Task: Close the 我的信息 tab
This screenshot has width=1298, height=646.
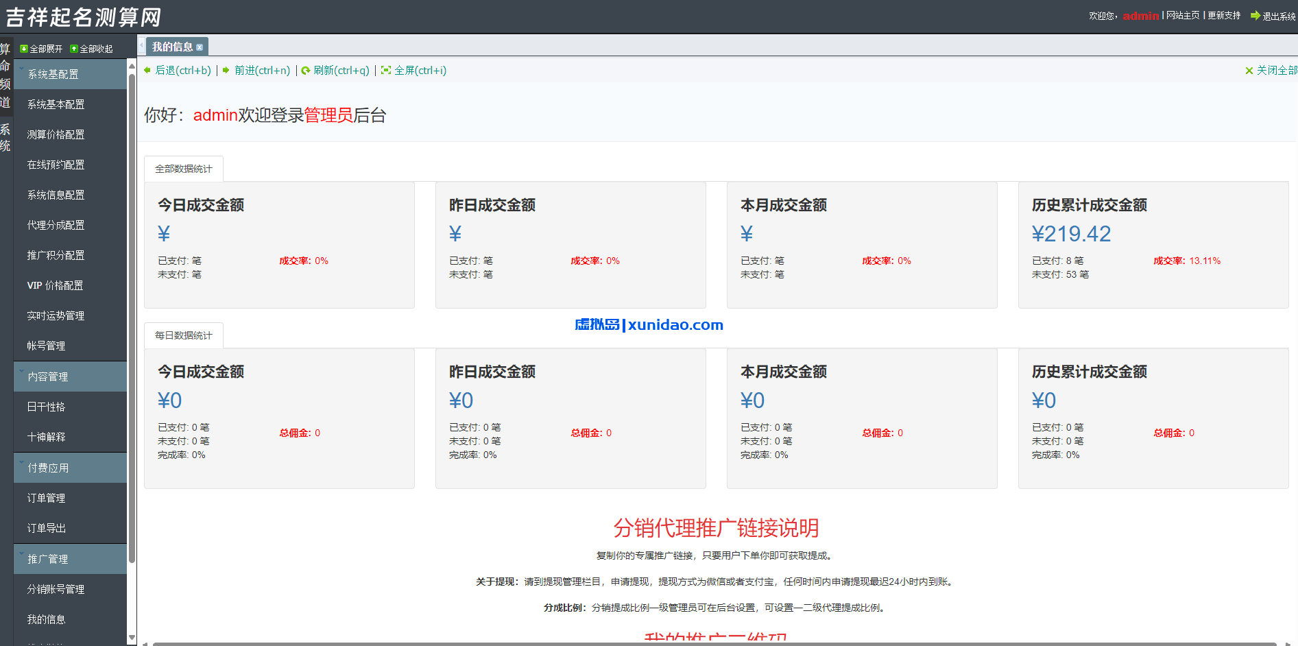Action: pos(200,46)
